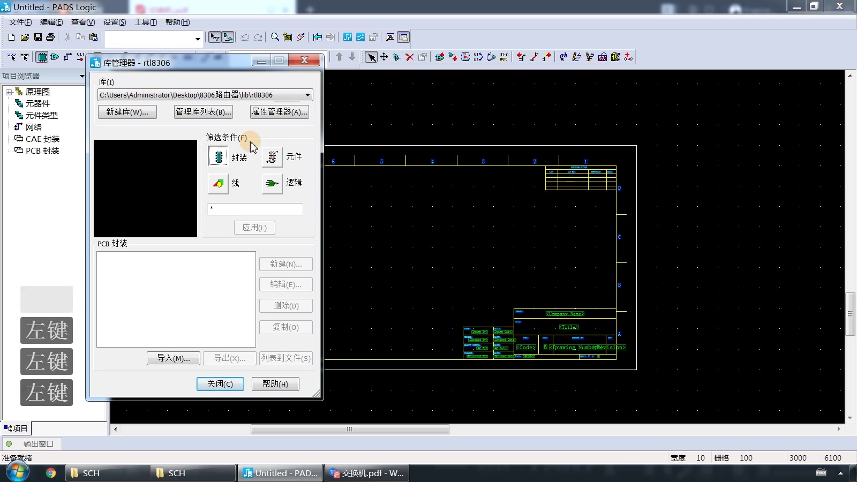Click the hierarchical symbol icon after Add Connection

(x=465, y=57)
